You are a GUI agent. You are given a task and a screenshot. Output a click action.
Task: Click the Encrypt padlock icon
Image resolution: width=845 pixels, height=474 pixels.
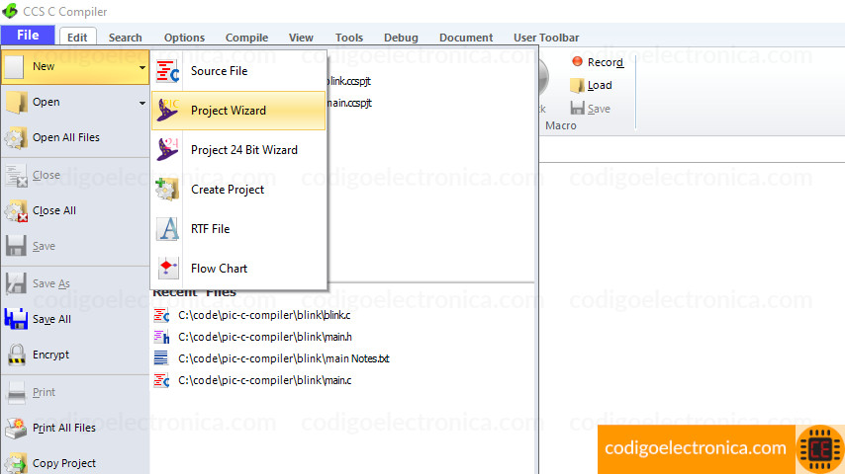(x=16, y=355)
